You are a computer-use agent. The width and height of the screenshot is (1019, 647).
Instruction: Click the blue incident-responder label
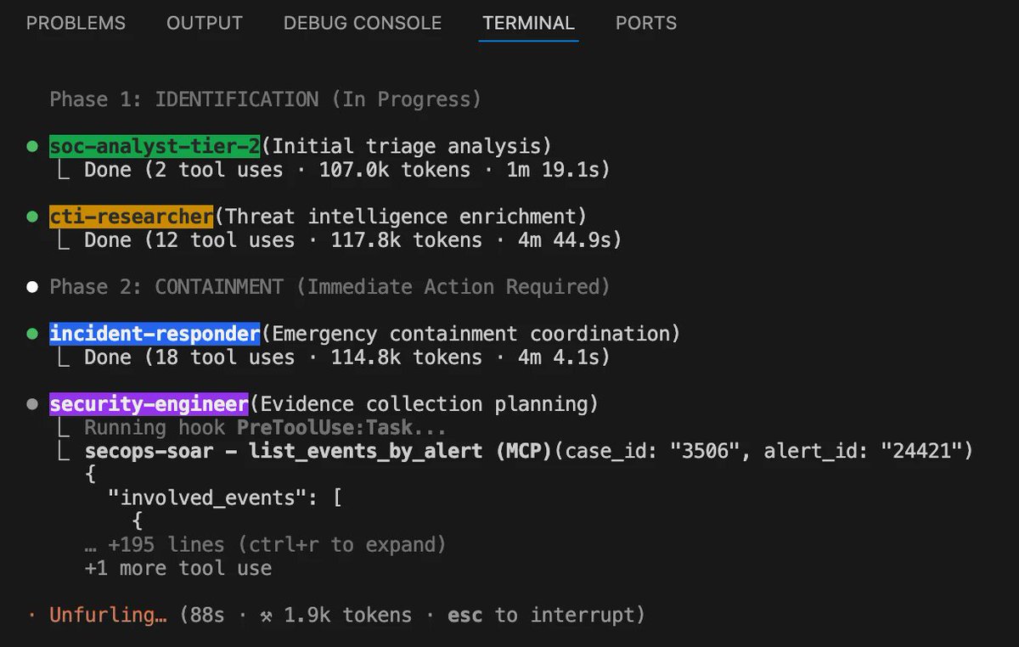(x=155, y=334)
